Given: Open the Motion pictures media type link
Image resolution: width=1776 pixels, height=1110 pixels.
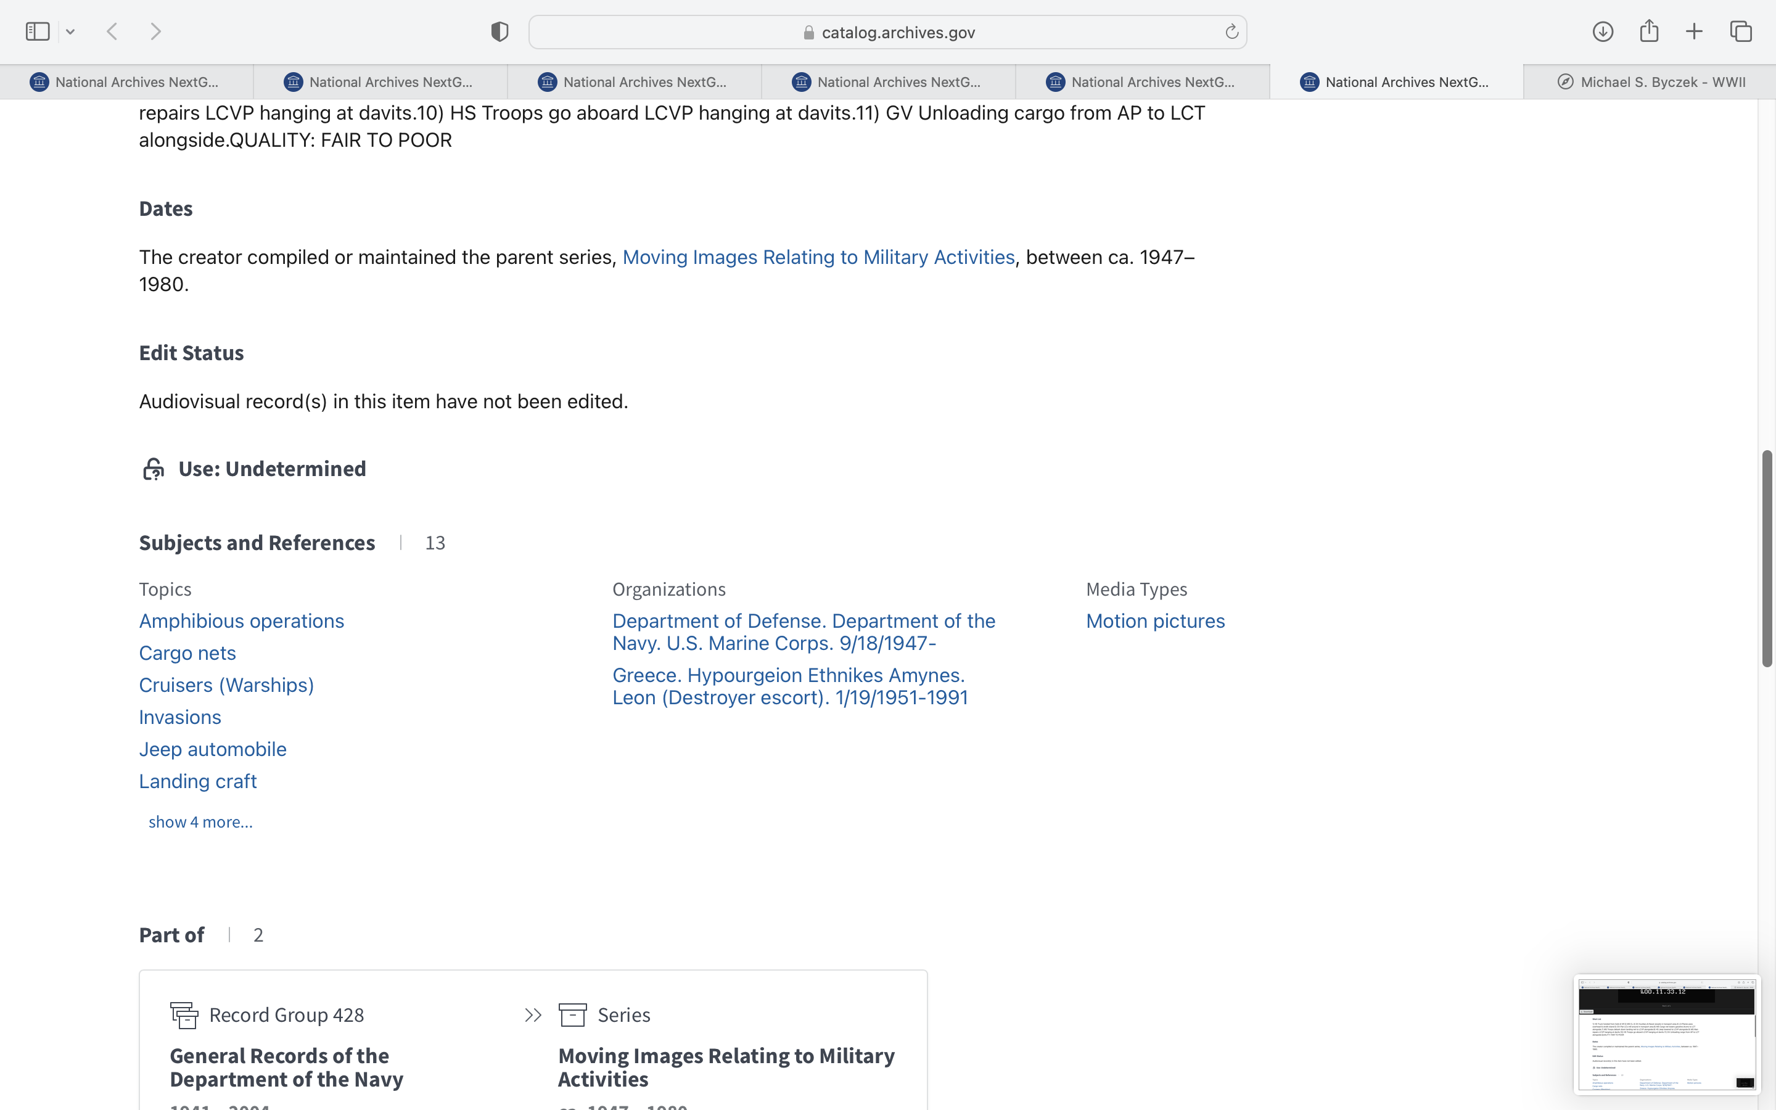Looking at the screenshot, I should tap(1155, 621).
